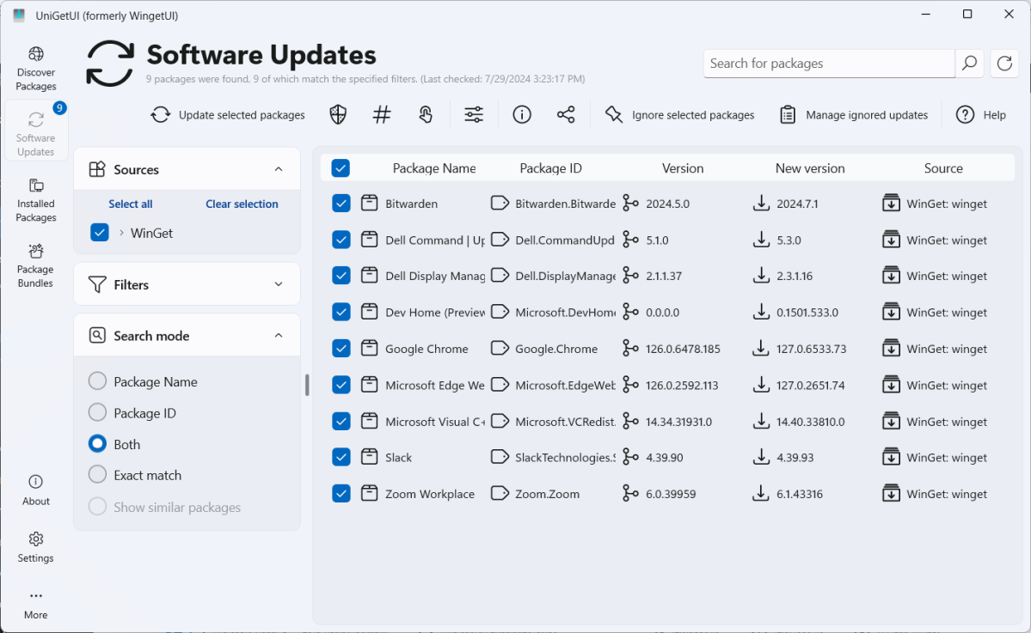Toggle the WinGet source checkbox
1031x633 pixels.
[x=99, y=233]
